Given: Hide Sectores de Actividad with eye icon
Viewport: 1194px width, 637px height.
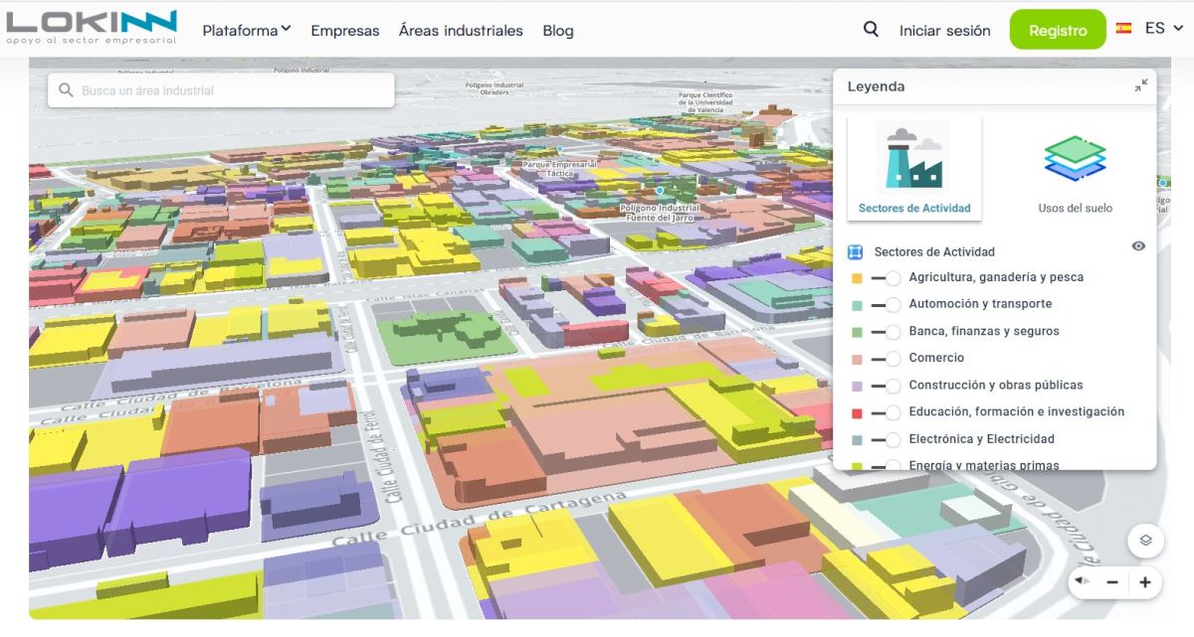Looking at the screenshot, I should pyautogui.click(x=1138, y=246).
